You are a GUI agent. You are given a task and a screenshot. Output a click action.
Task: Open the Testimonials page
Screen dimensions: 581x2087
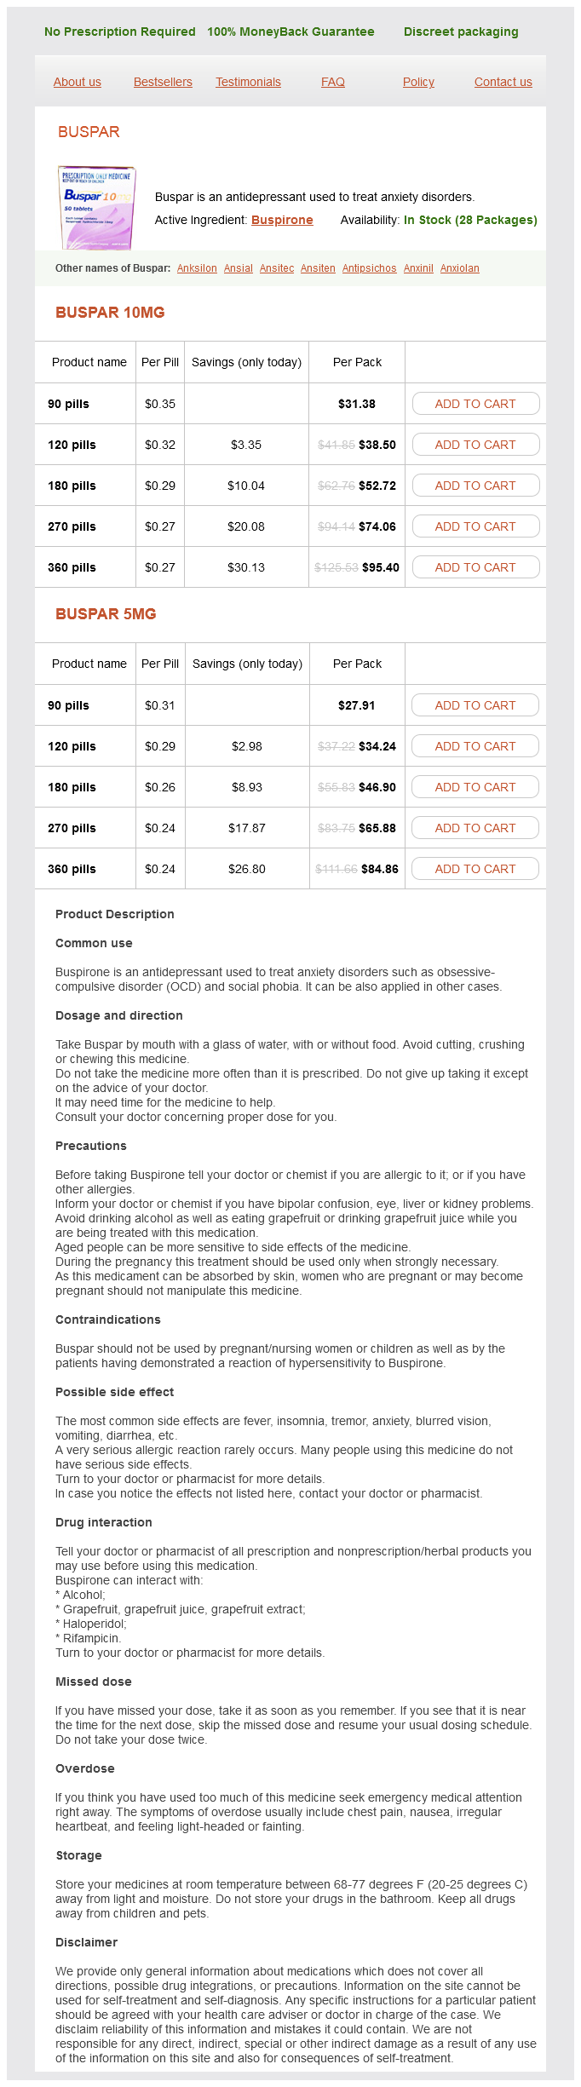[248, 82]
